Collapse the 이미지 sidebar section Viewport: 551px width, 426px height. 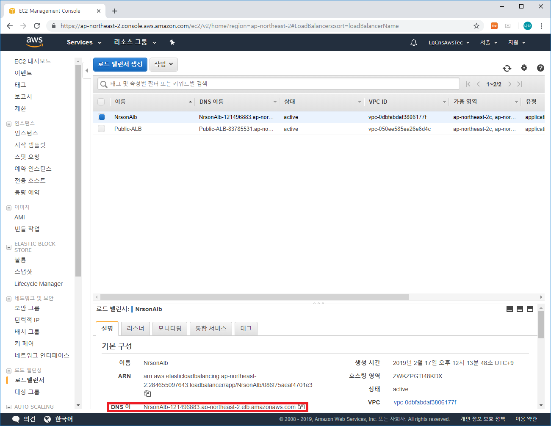[x=9, y=207]
